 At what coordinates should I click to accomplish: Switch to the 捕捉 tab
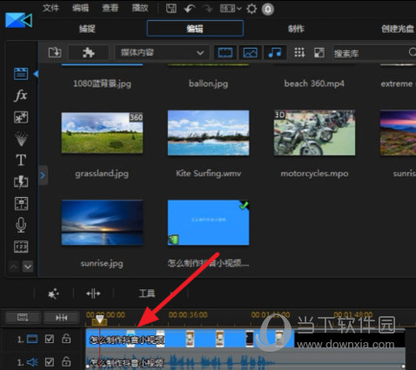[x=87, y=29]
